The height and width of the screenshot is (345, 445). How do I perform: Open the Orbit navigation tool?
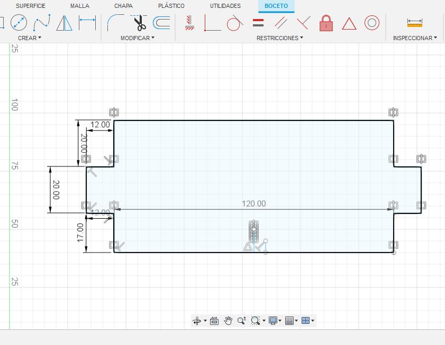tap(197, 321)
